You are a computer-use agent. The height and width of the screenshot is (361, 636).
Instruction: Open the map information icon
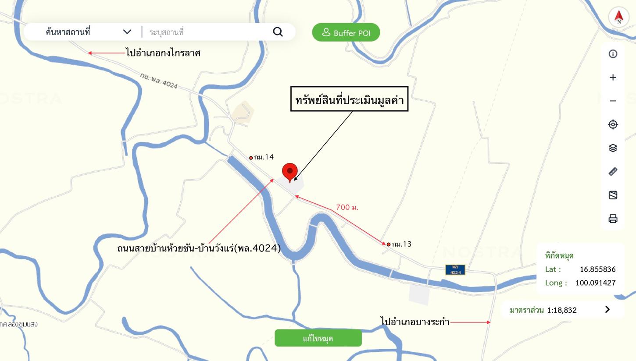click(x=613, y=54)
